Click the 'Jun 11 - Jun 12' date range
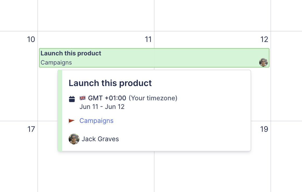The height and width of the screenshot is (192, 302). click(x=102, y=107)
